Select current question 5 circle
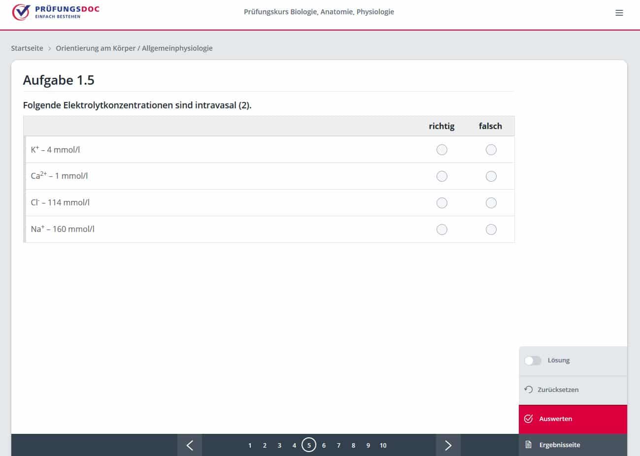Image resolution: width=640 pixels, height=456 pixels. [309, 445]
